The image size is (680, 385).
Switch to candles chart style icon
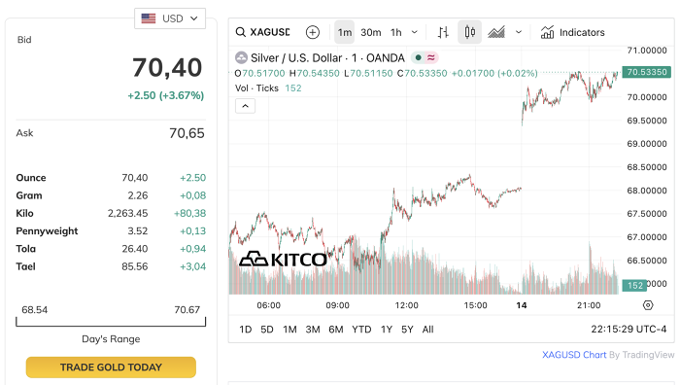[x=469, y=32]
